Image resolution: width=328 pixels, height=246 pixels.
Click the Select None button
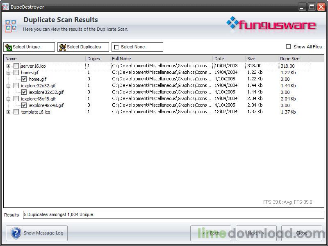pyautogui.click(x=137, y=47)
